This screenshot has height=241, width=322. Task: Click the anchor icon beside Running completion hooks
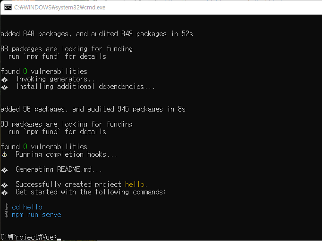[x=4, y=154]
